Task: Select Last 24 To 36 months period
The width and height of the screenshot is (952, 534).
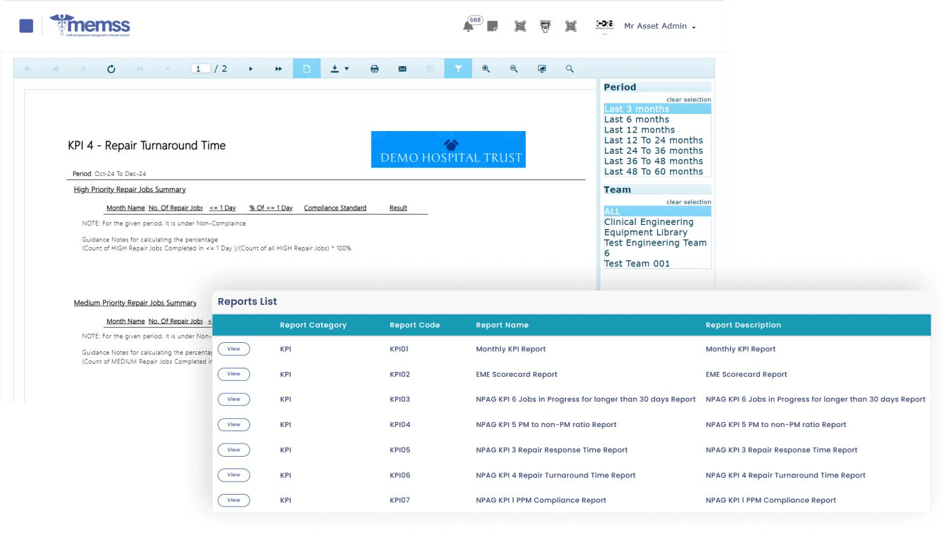Action: (x=657, y=150)
